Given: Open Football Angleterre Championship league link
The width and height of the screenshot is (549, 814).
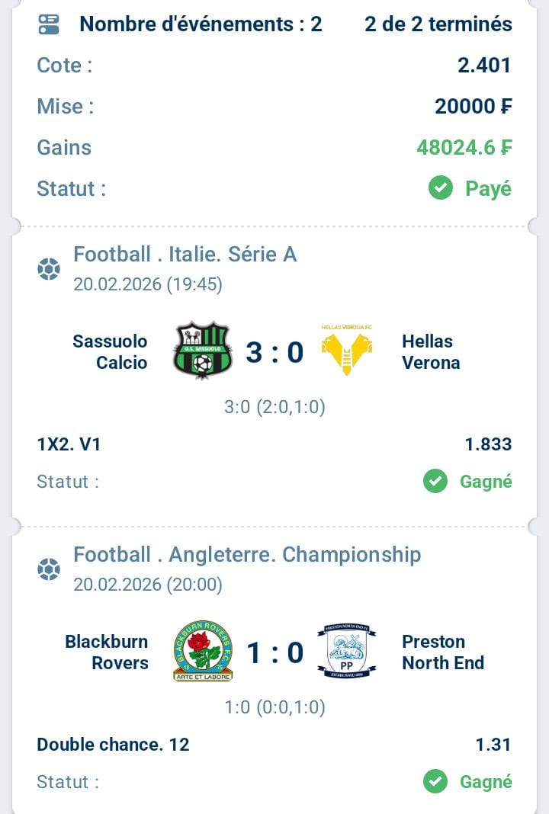Looking at the screenshot, I should click(247, 554).
